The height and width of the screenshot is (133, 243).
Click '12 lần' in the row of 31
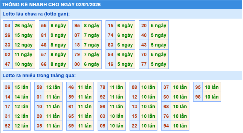(21, 116)
